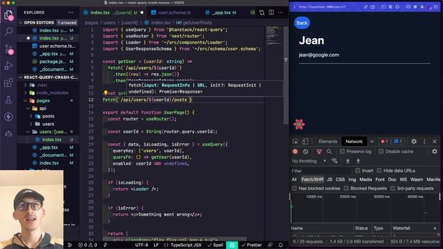Open network conditions wifi icon
Screen dimensions: 443x249
[334, 161]
